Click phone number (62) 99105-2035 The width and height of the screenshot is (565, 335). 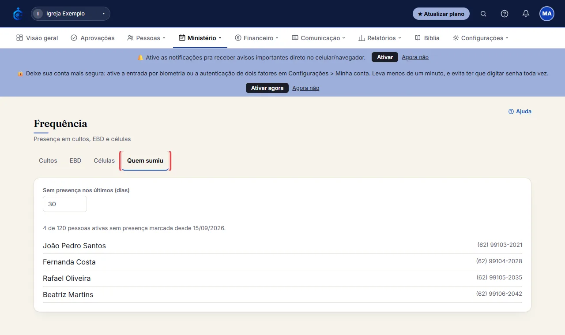tap(499, 277)
